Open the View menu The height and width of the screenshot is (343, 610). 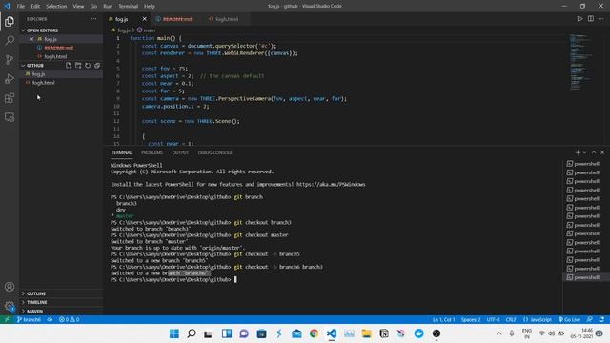click(78, 7)
